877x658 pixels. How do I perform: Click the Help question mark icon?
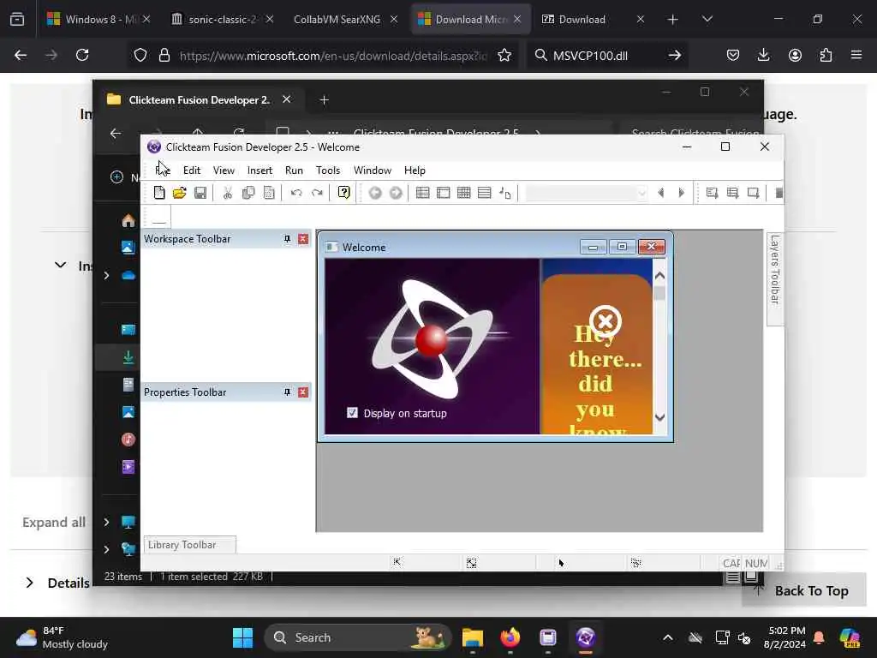tap(344, 193)
